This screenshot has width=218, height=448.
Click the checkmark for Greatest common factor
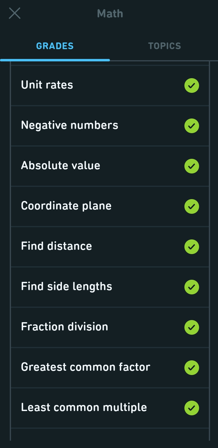pyautogui.click(x=191, y=368)
